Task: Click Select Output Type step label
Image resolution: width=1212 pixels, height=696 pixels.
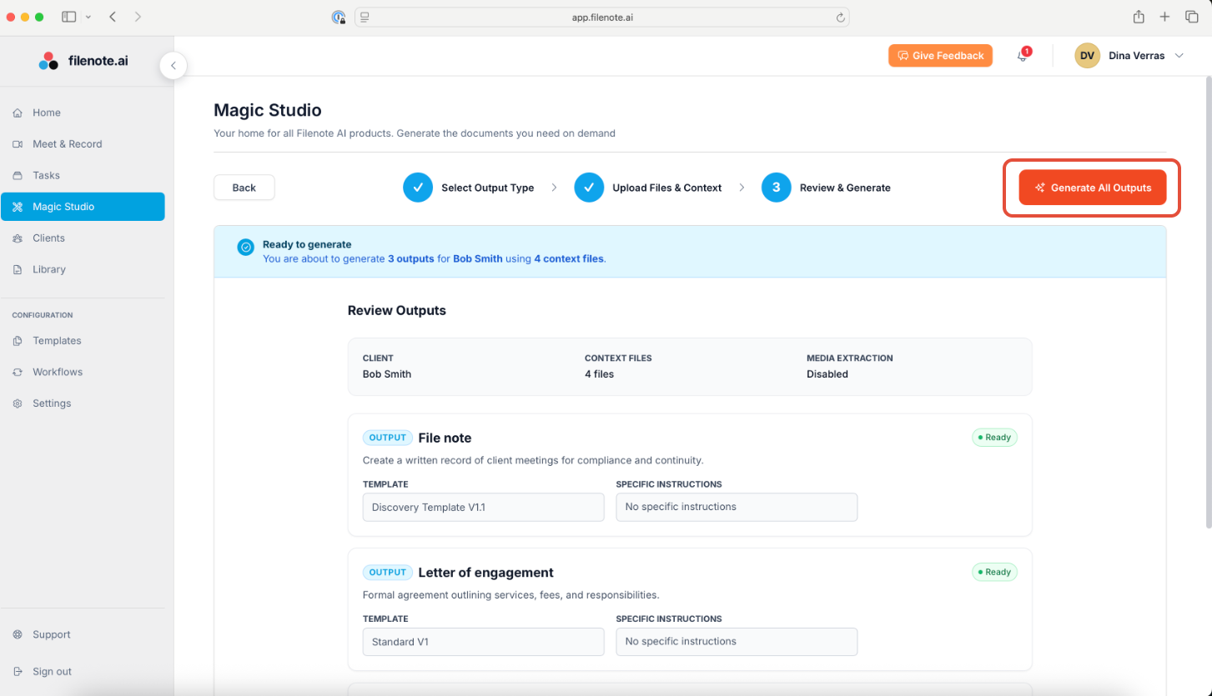Action: (x=488, y=188)
